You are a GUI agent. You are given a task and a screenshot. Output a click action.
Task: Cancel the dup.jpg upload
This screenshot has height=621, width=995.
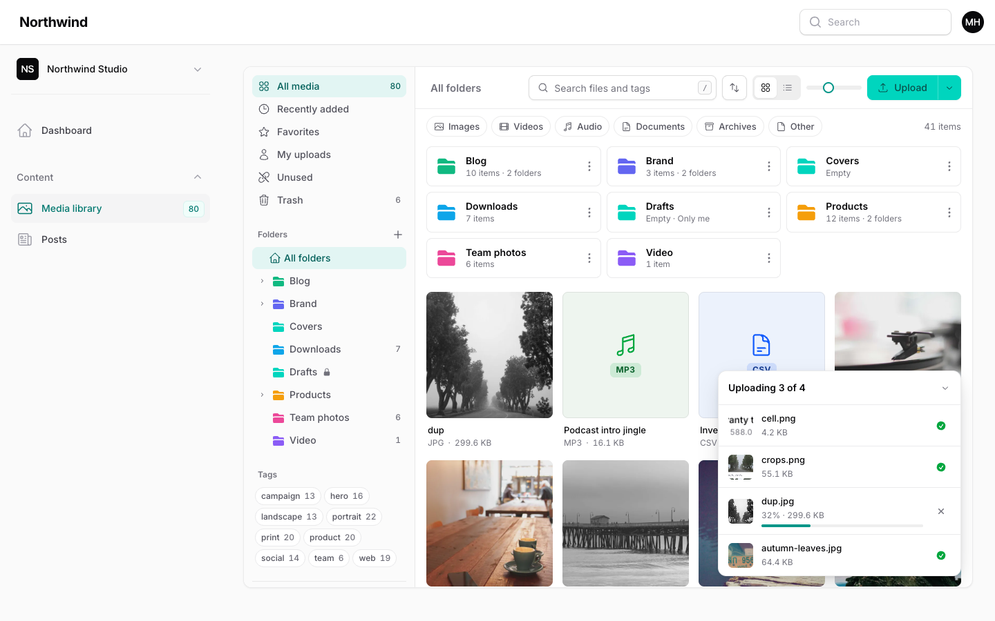tap(941, 511)
